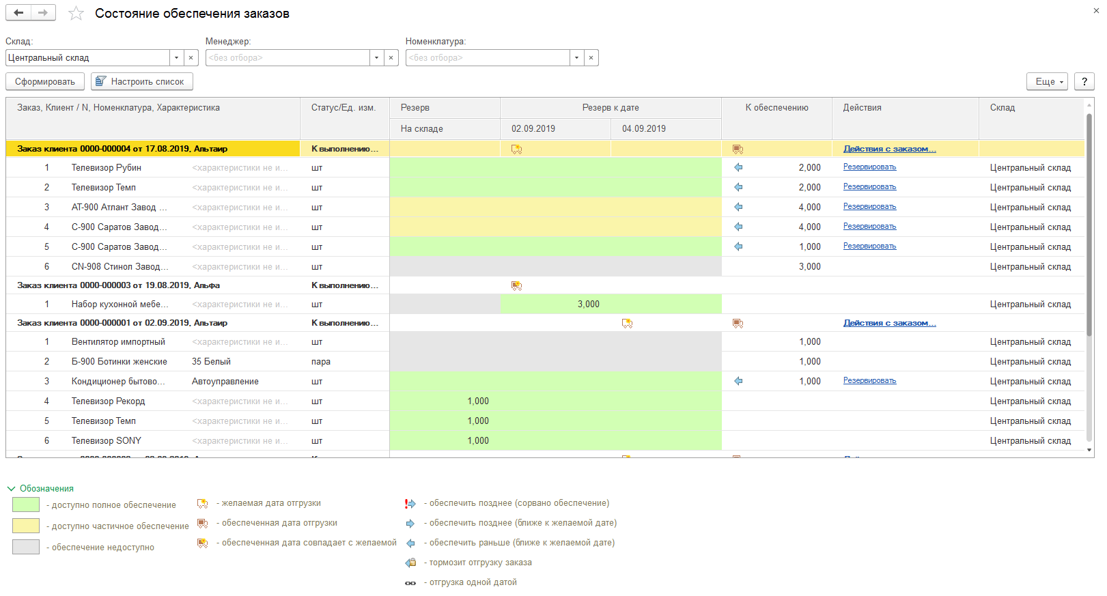Click blue arrow icon in Кондиционер бытовой row
Viewport: 1107px width, 596px height.
pyautogui.click(x=738, y=381)
